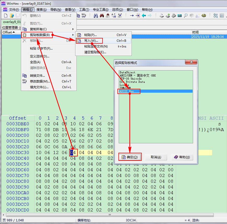
Task: Expand the 复制所有(C) submenu
Action: click(x=38, y=29)
